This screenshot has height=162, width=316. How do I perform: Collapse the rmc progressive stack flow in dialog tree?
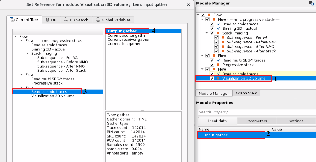pos(21,41)
